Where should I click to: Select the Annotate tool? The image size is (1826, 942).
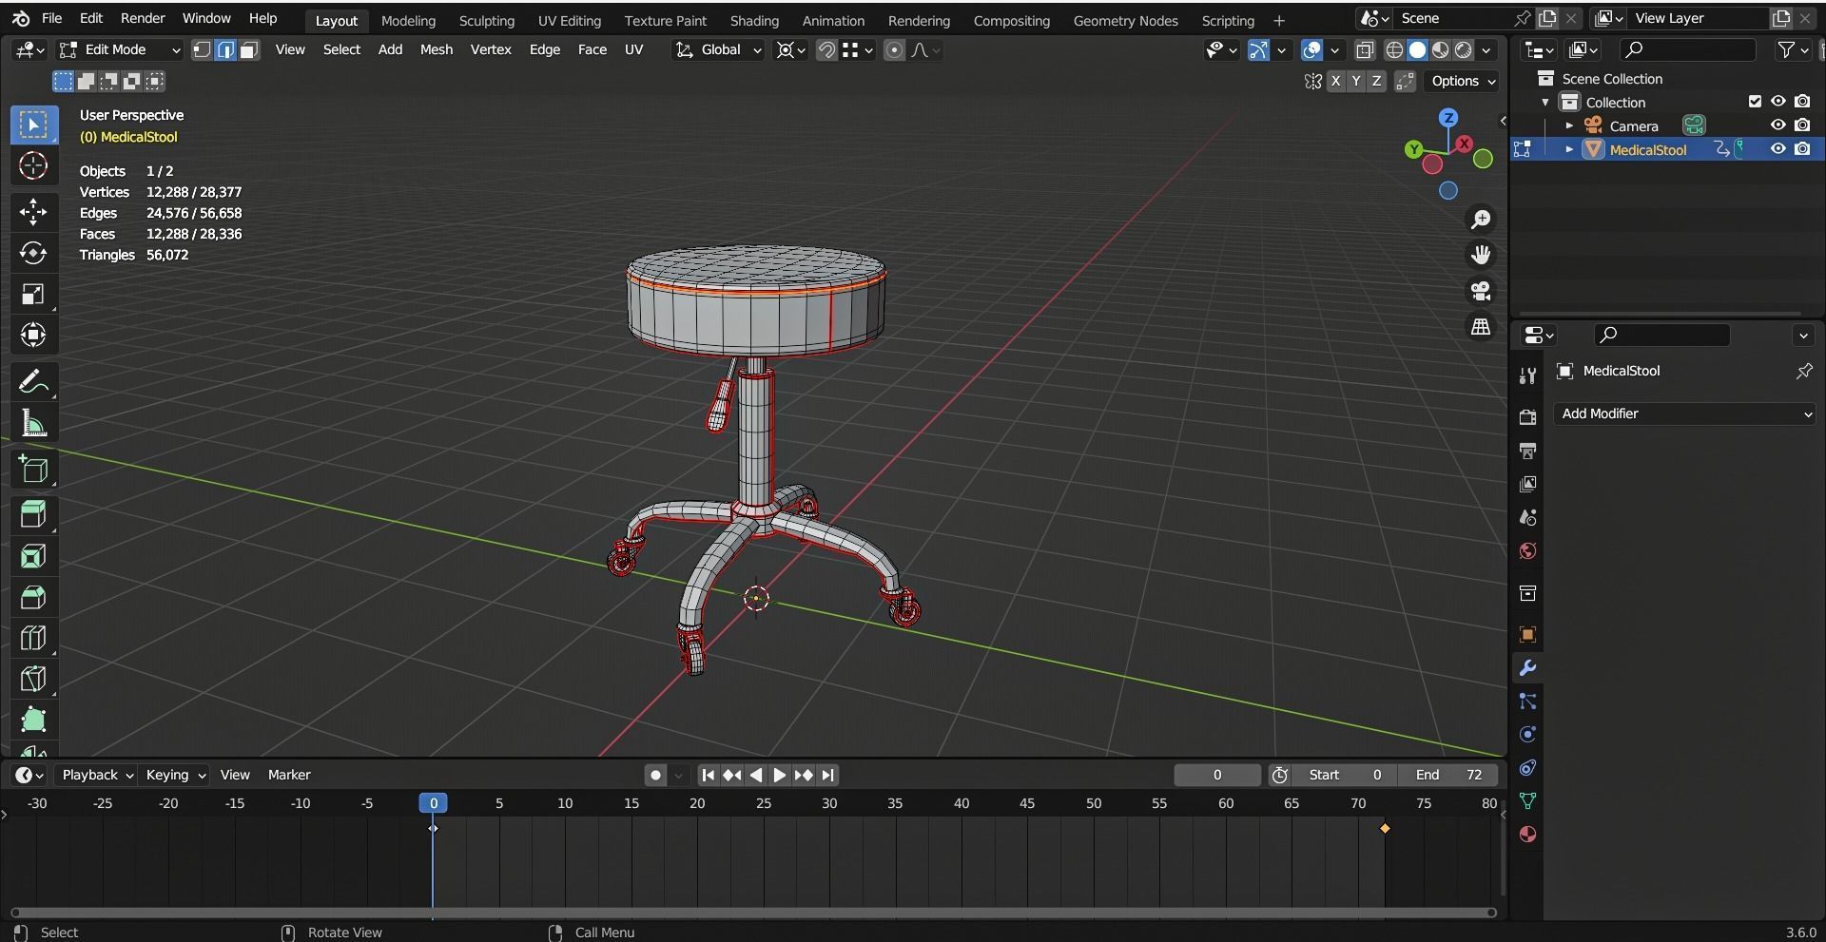pyautogui.click(x=33, y=382)
